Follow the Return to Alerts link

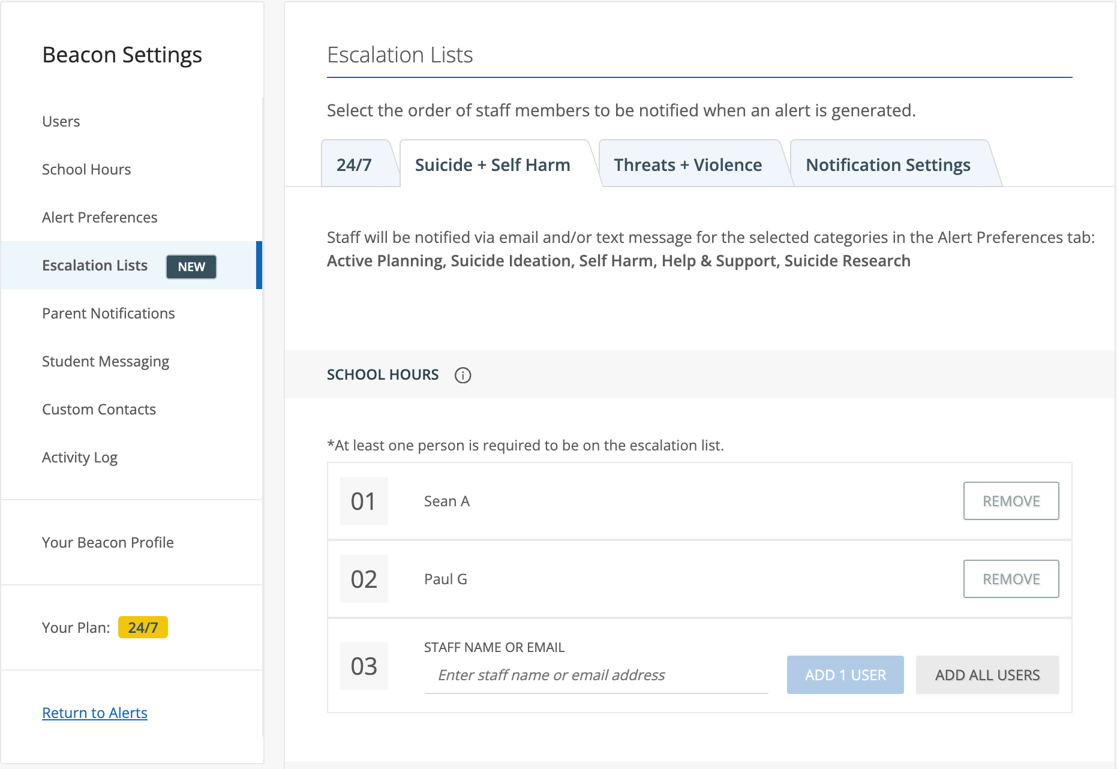coord(95,713)
